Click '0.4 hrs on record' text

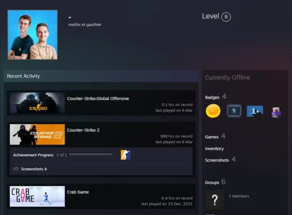tap(177, 198)
